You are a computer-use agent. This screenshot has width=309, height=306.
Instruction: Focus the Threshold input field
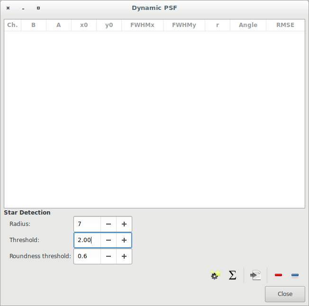(87, 240)
